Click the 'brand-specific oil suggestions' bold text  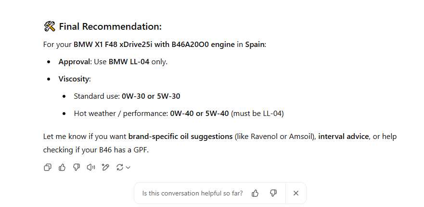coord(180,137)
